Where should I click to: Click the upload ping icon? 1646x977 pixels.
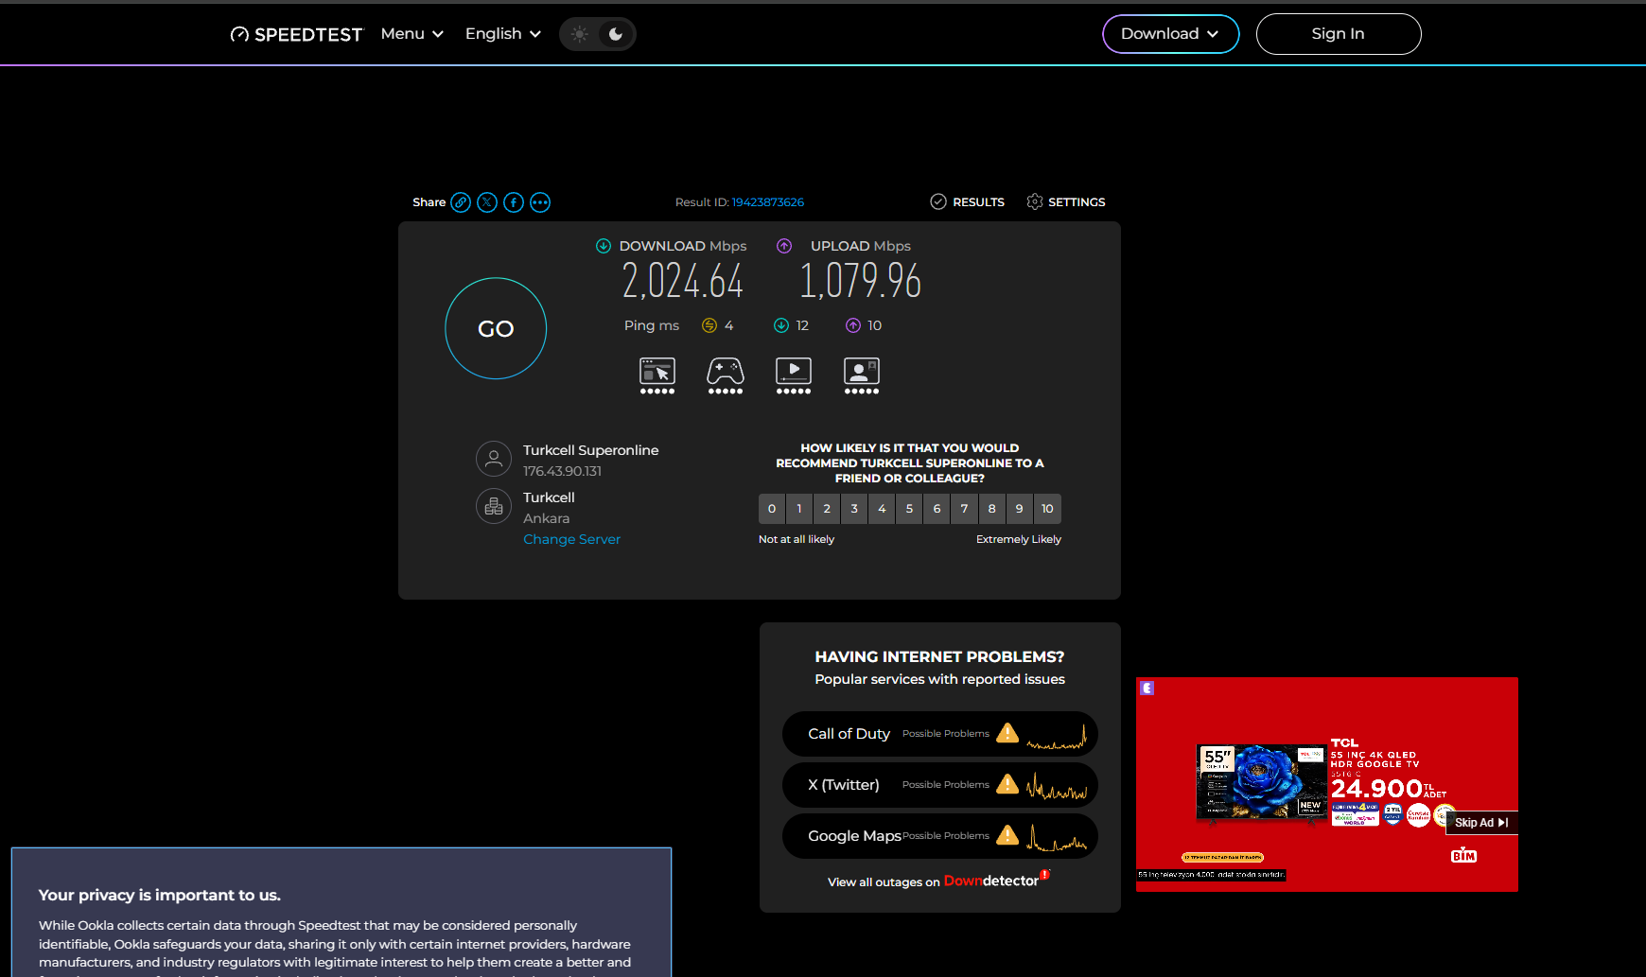pyautogui.click(x=853, y=325)
